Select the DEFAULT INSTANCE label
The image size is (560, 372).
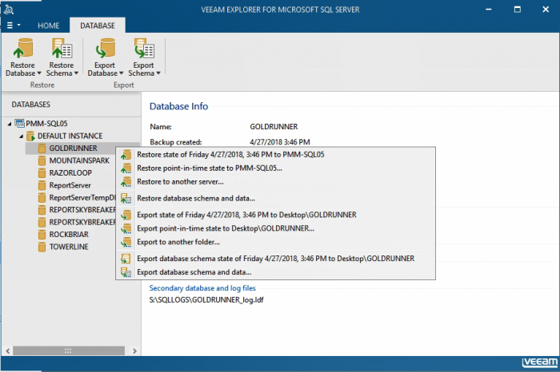[x=70, y=136]
